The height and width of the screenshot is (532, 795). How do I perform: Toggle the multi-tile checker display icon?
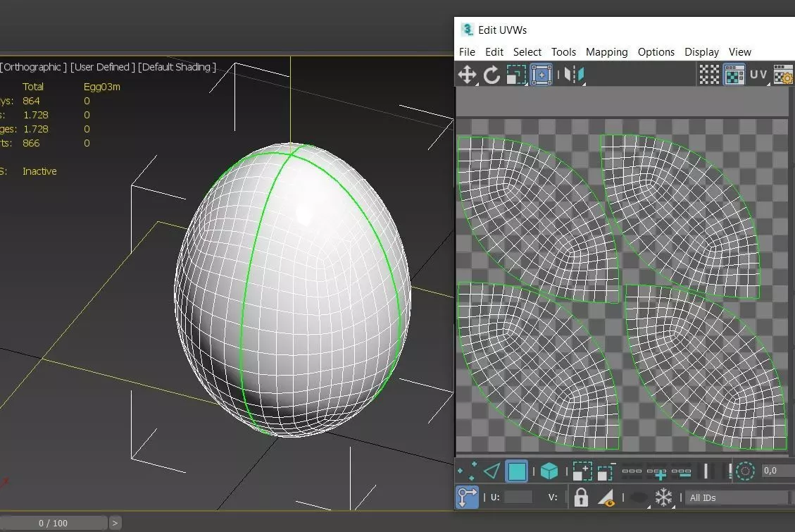click(x=709, y=75)
